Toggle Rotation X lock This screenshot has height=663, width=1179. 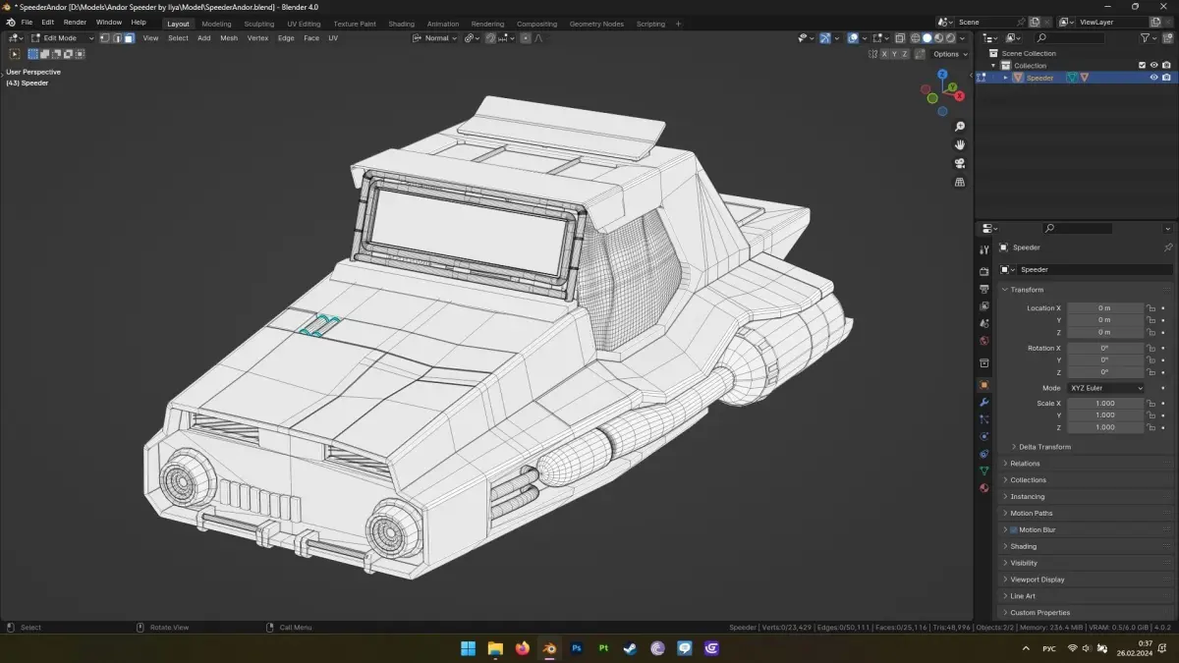coord(1151,349)
